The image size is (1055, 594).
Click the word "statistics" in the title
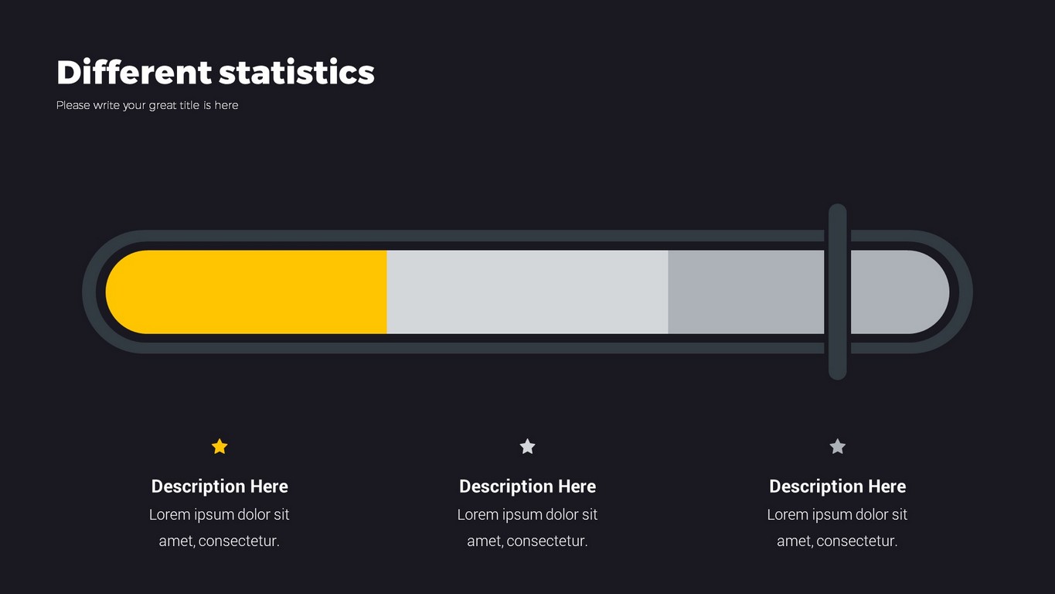(297, 72)
